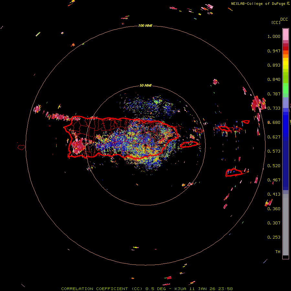Click the [CC] units label
The height and width of the screenshot is (291, 291).
click(x=276, y=22)
